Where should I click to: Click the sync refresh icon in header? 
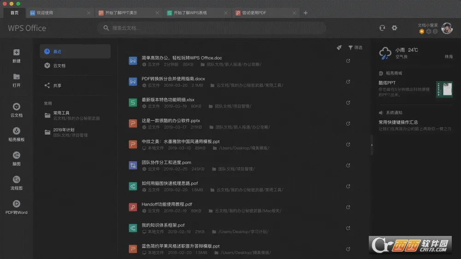(x=382, y=28)
